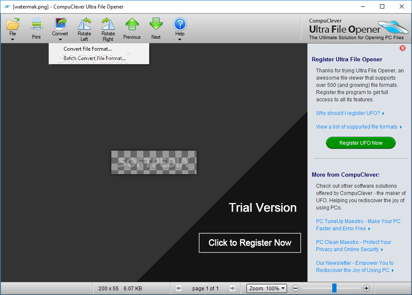Go to Previous file arrow
The height and width of the screenshot is (295, 412).
(132, 24)
